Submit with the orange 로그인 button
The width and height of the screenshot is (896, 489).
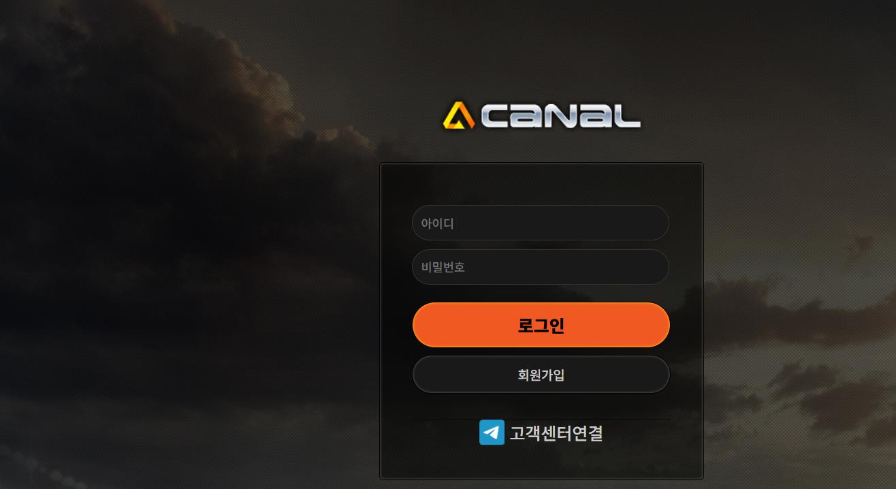(541, 325)
